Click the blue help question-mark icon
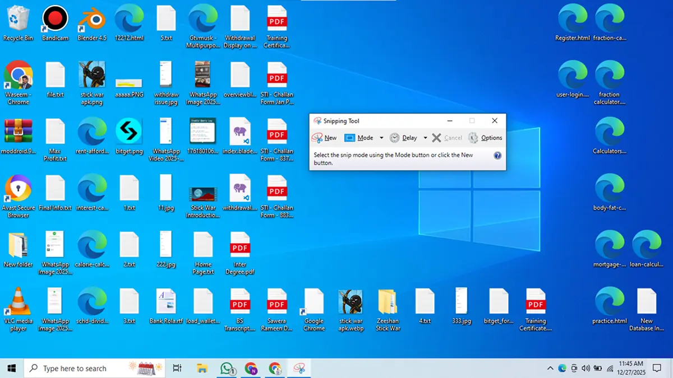673x378 pixels. 497,156
